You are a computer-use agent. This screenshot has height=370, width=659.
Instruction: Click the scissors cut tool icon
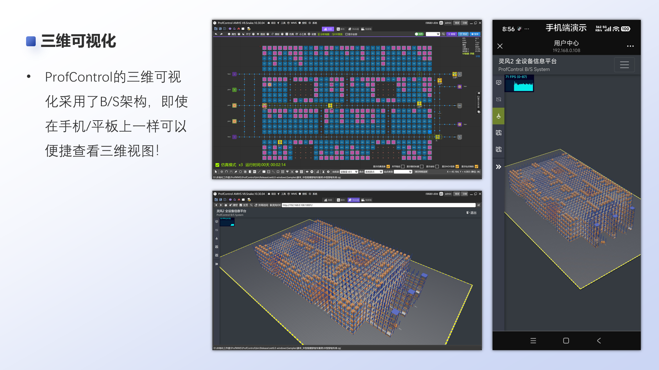tap(323, 172)
